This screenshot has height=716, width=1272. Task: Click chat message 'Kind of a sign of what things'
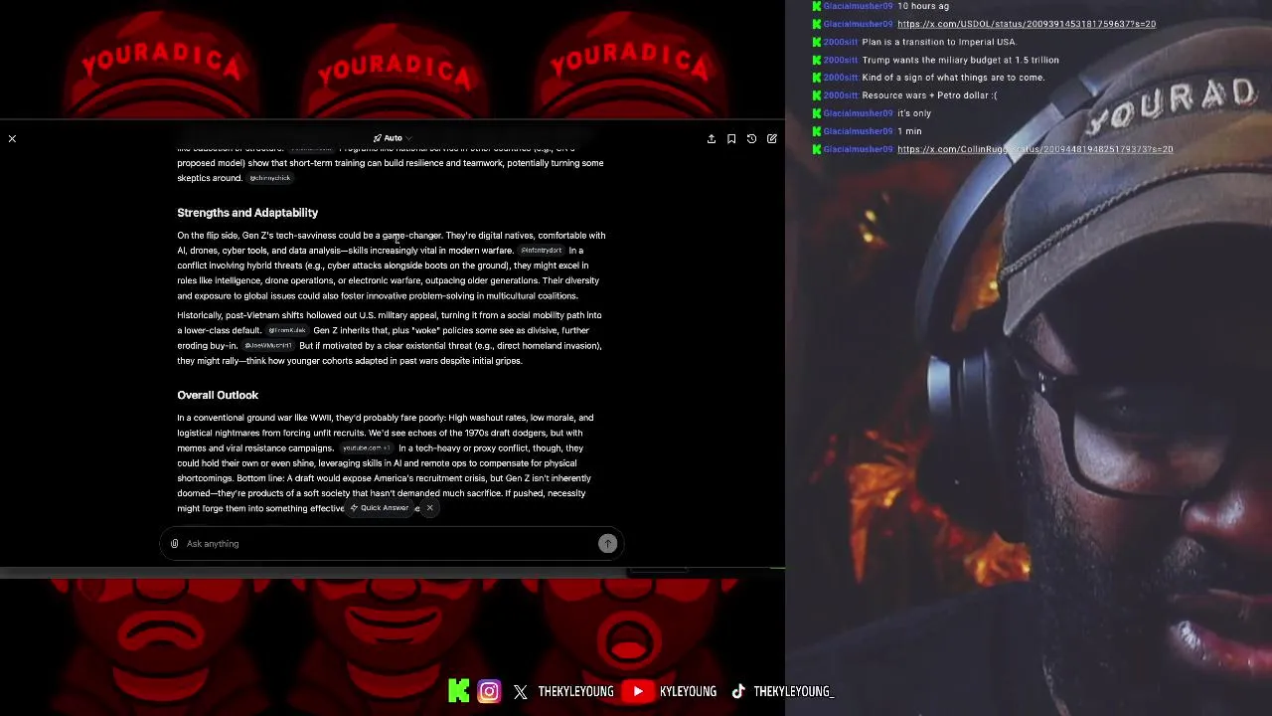[953, 78]
